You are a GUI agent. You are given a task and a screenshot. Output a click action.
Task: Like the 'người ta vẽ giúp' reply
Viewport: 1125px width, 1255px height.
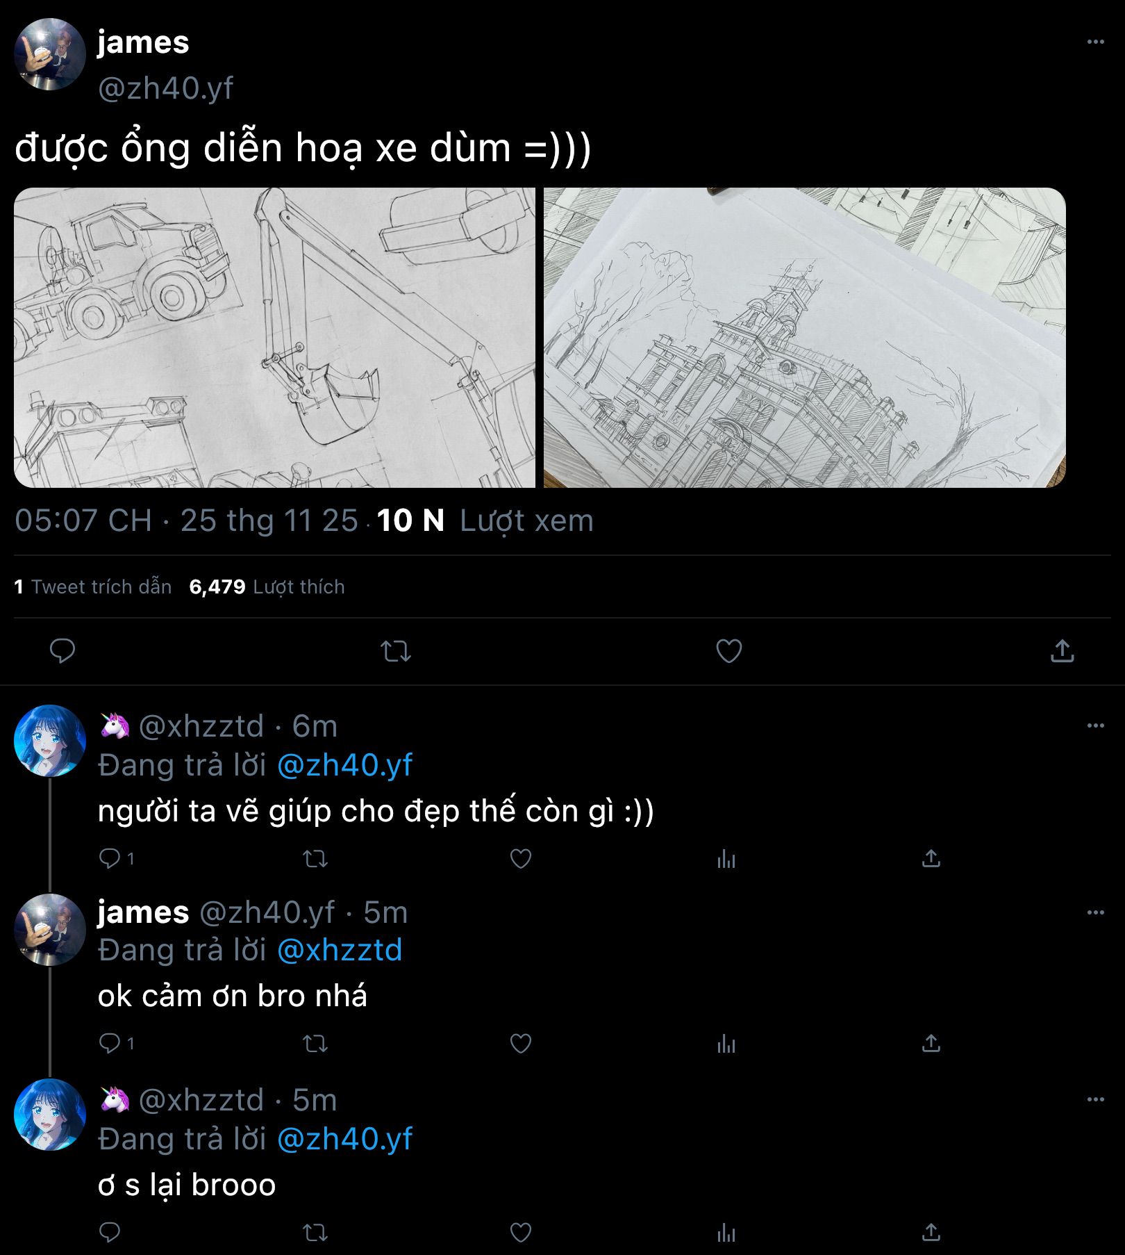(520, 859)
